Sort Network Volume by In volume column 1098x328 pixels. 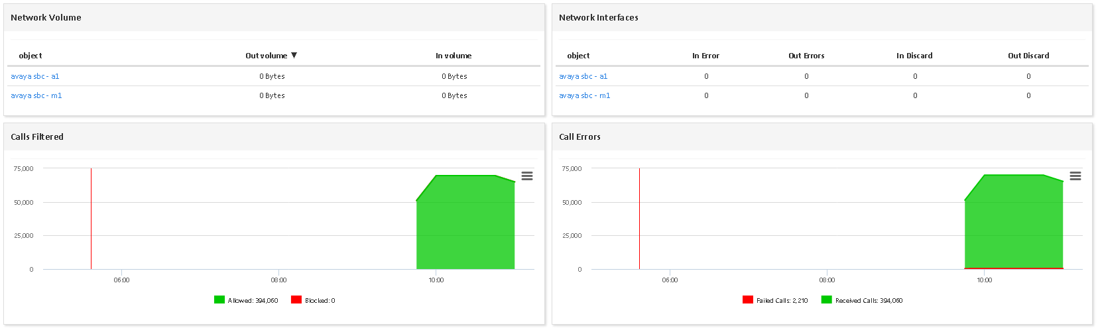pos(454,56)
